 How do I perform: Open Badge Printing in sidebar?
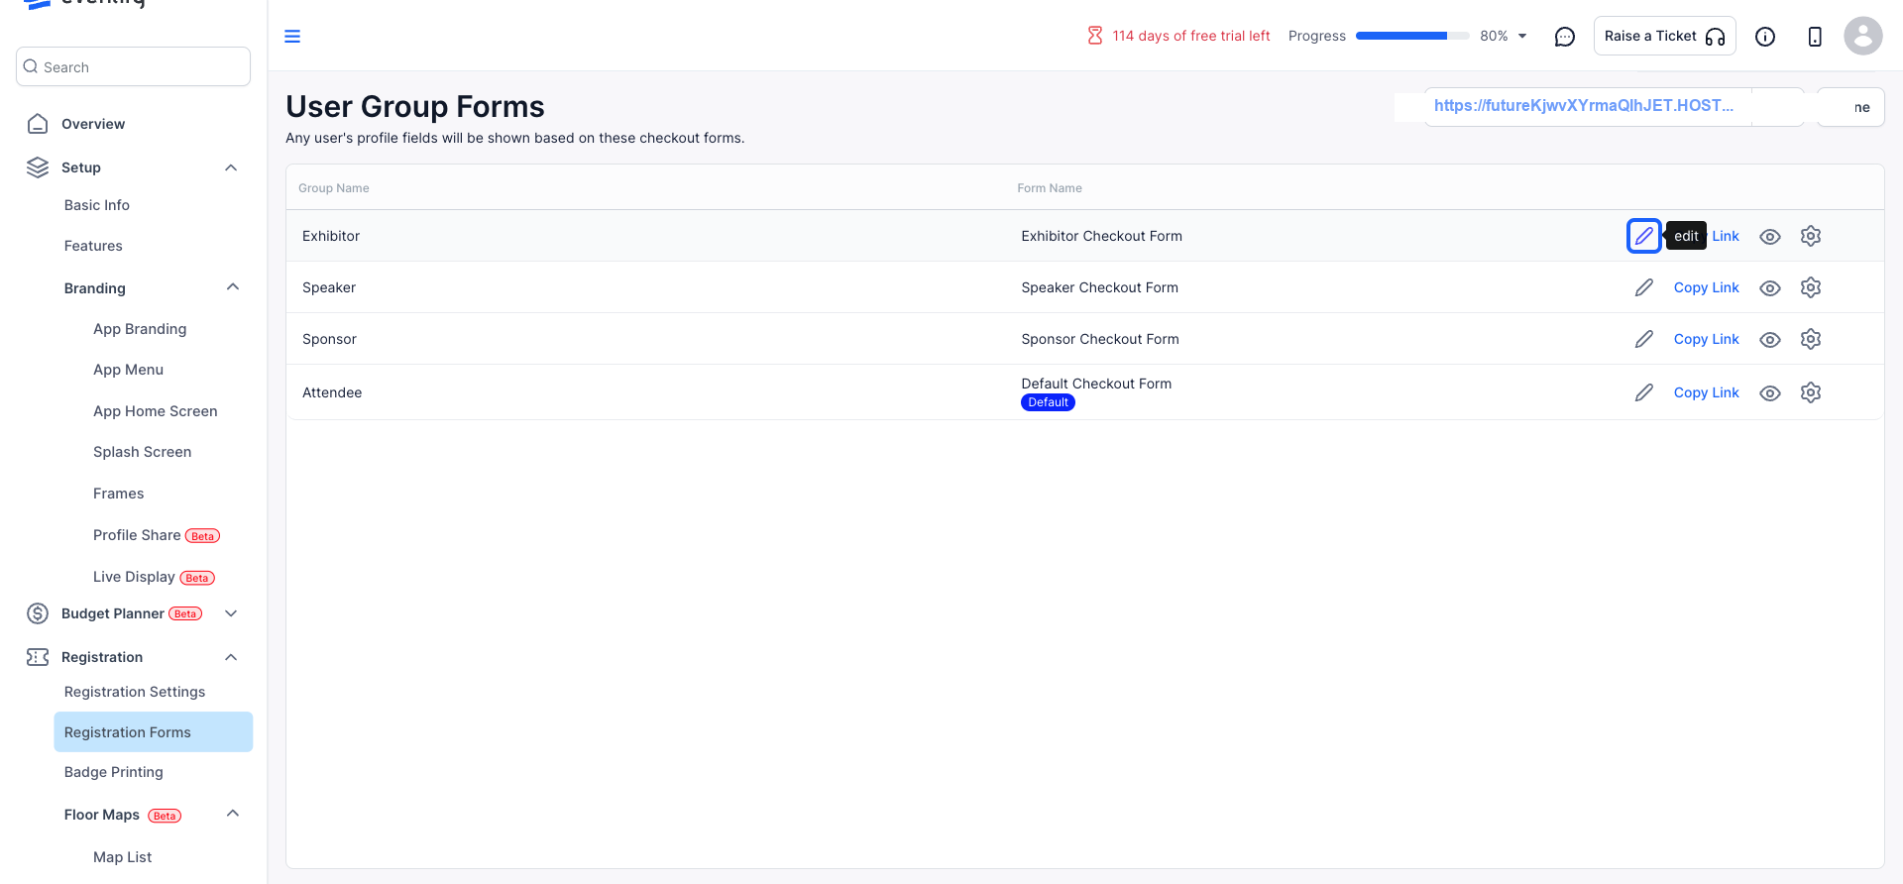tap(114, 772)
